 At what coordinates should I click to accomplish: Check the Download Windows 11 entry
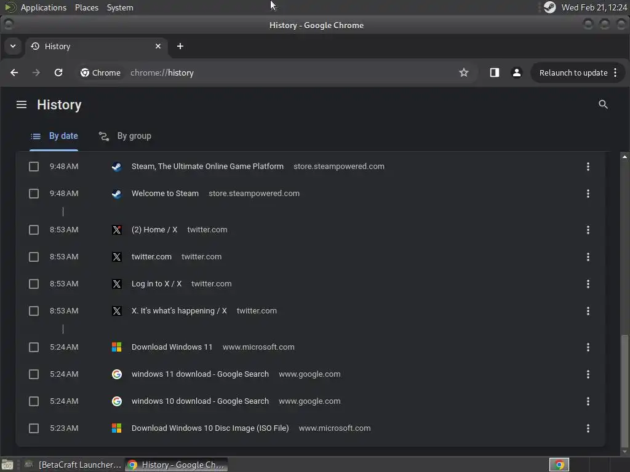click(34, 347)
